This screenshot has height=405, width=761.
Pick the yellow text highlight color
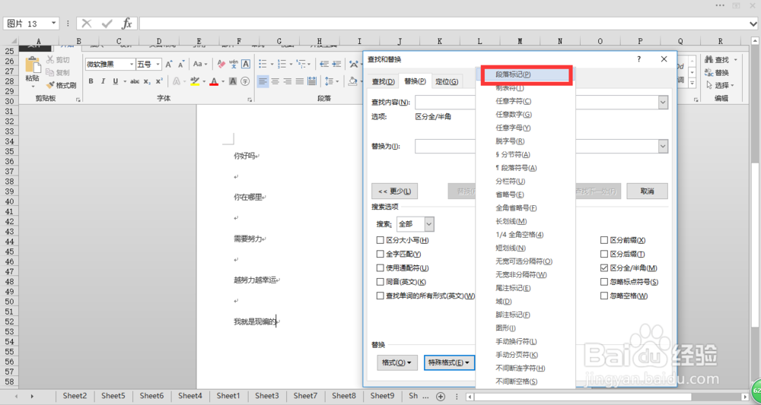[x=195, y=81]
